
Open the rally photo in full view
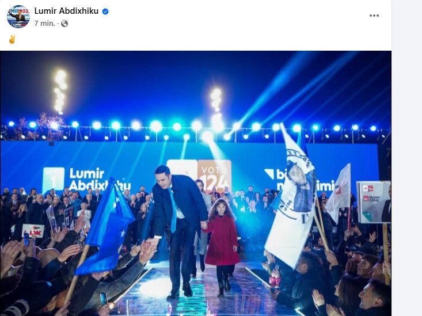point(196,183)
